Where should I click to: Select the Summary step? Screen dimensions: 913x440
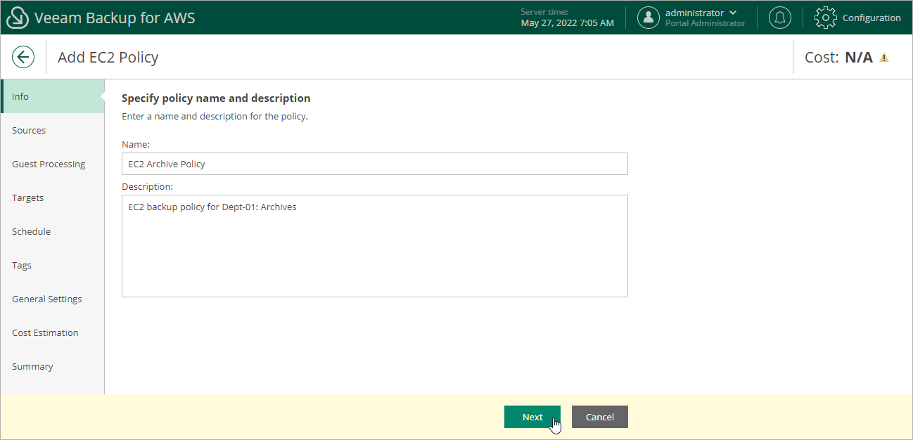tap(32, 366)
